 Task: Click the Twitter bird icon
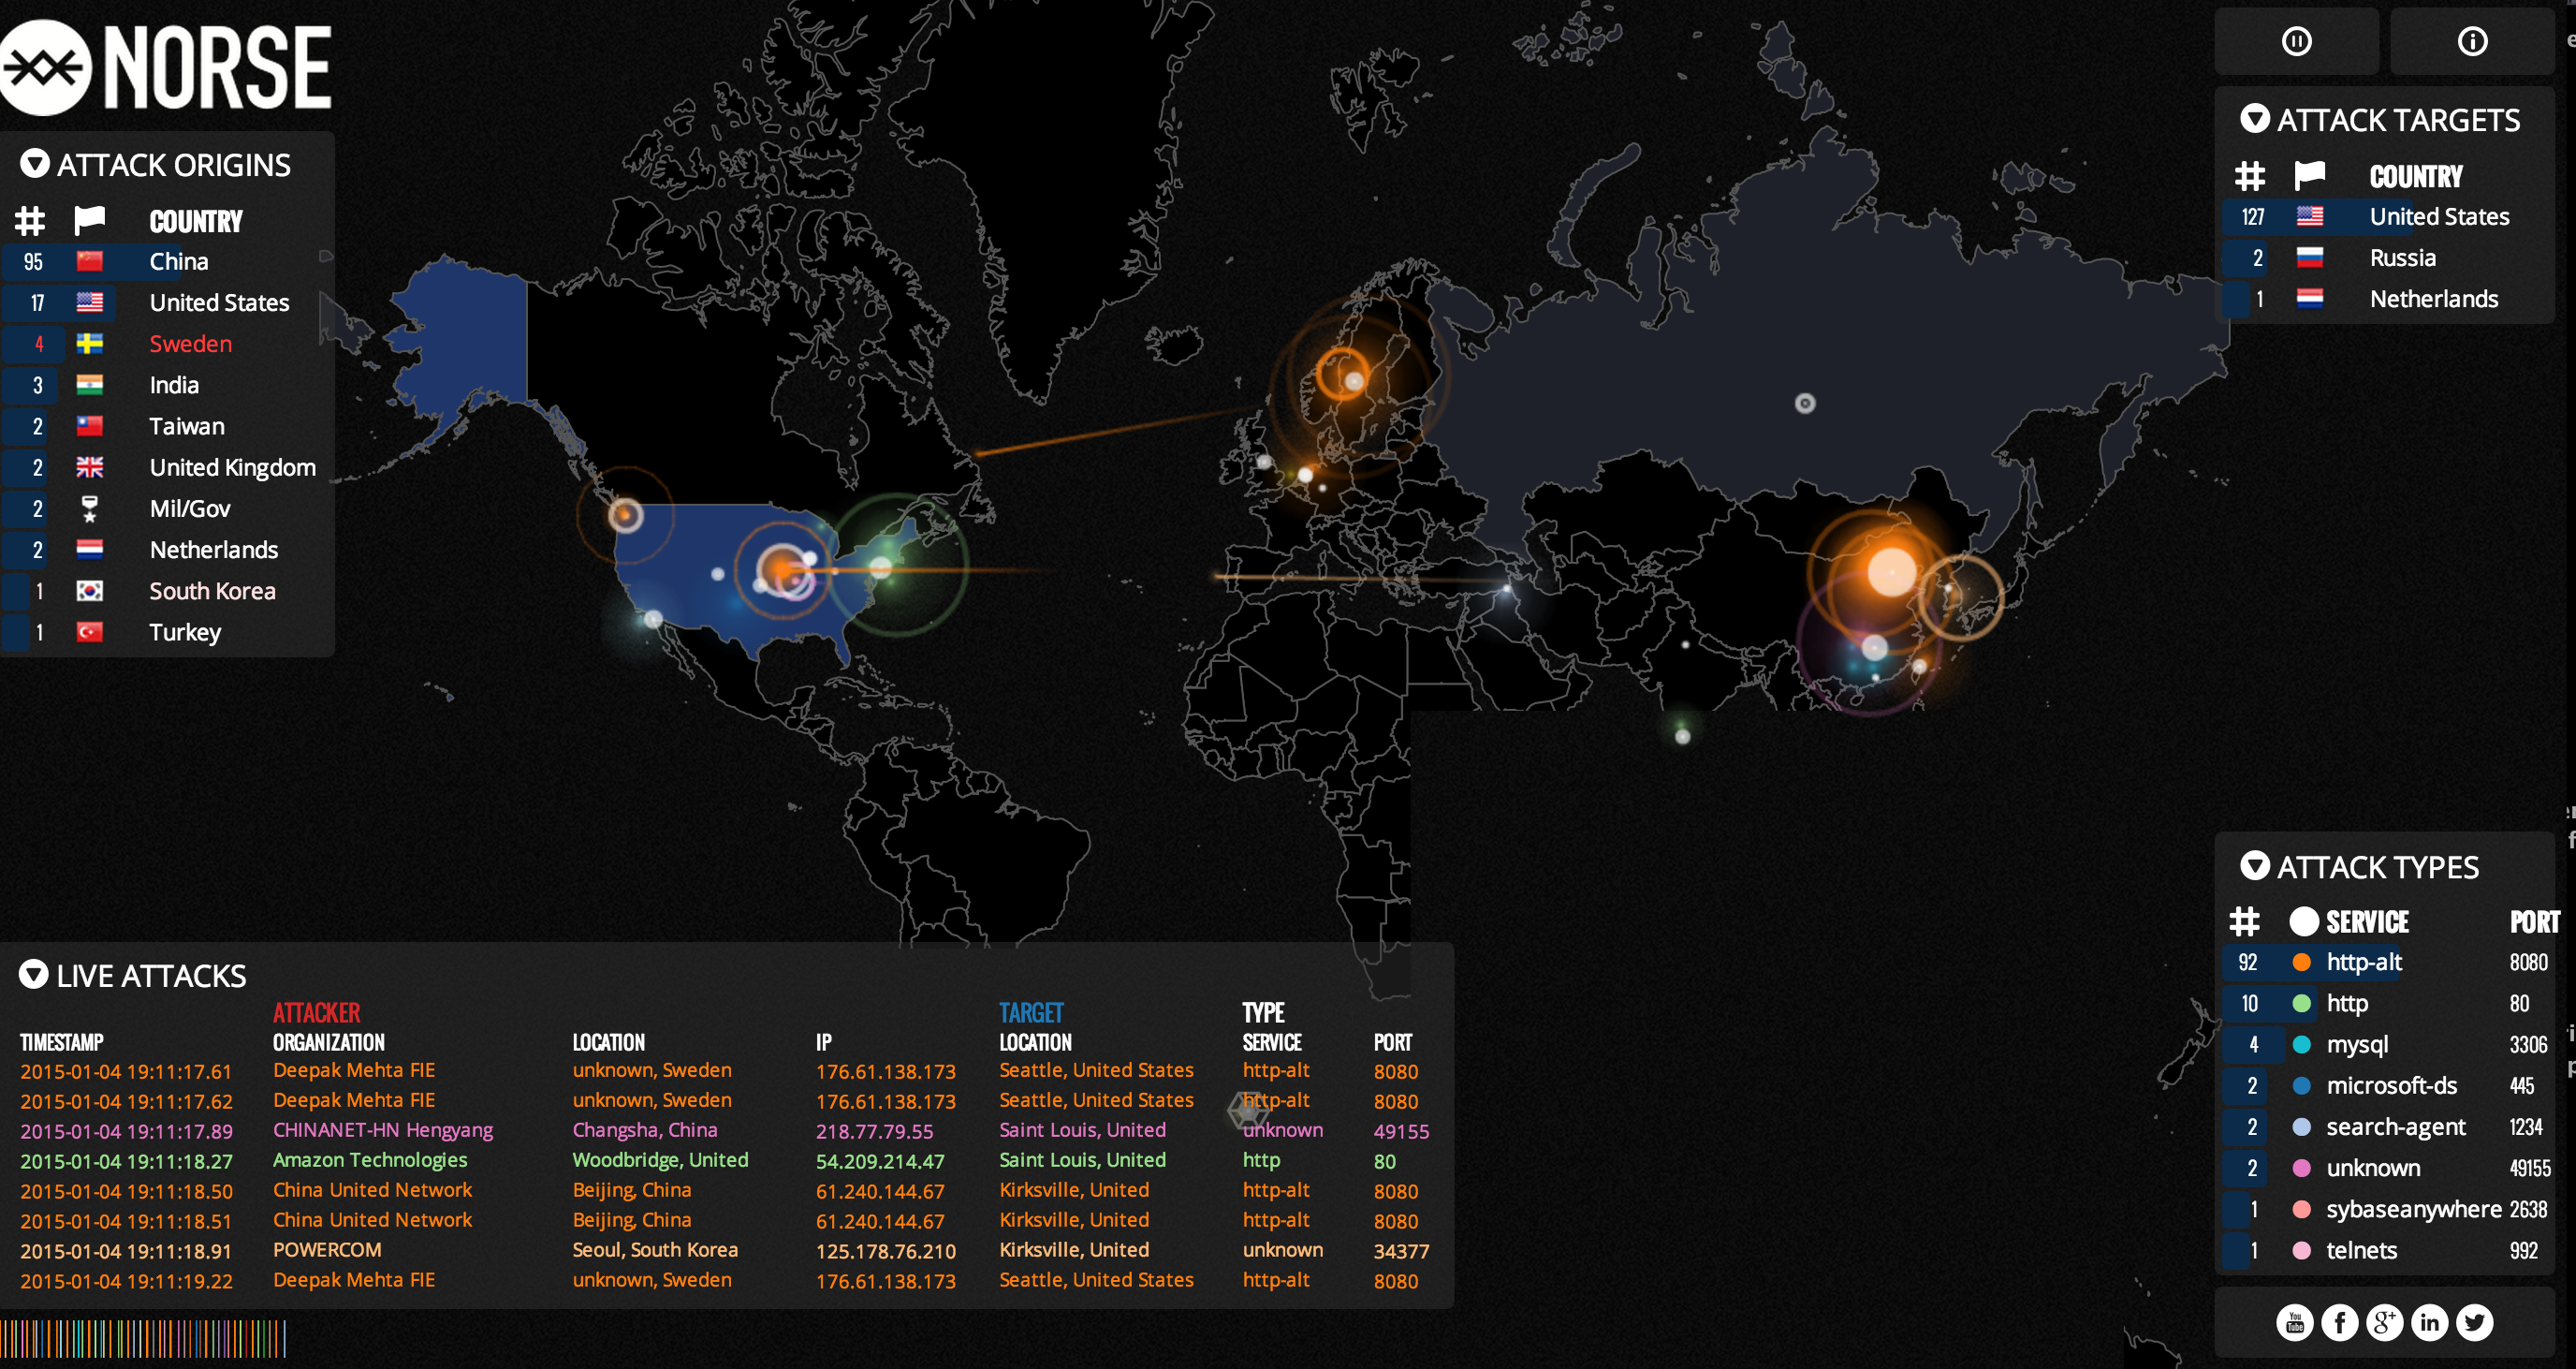(2474, 1322)
